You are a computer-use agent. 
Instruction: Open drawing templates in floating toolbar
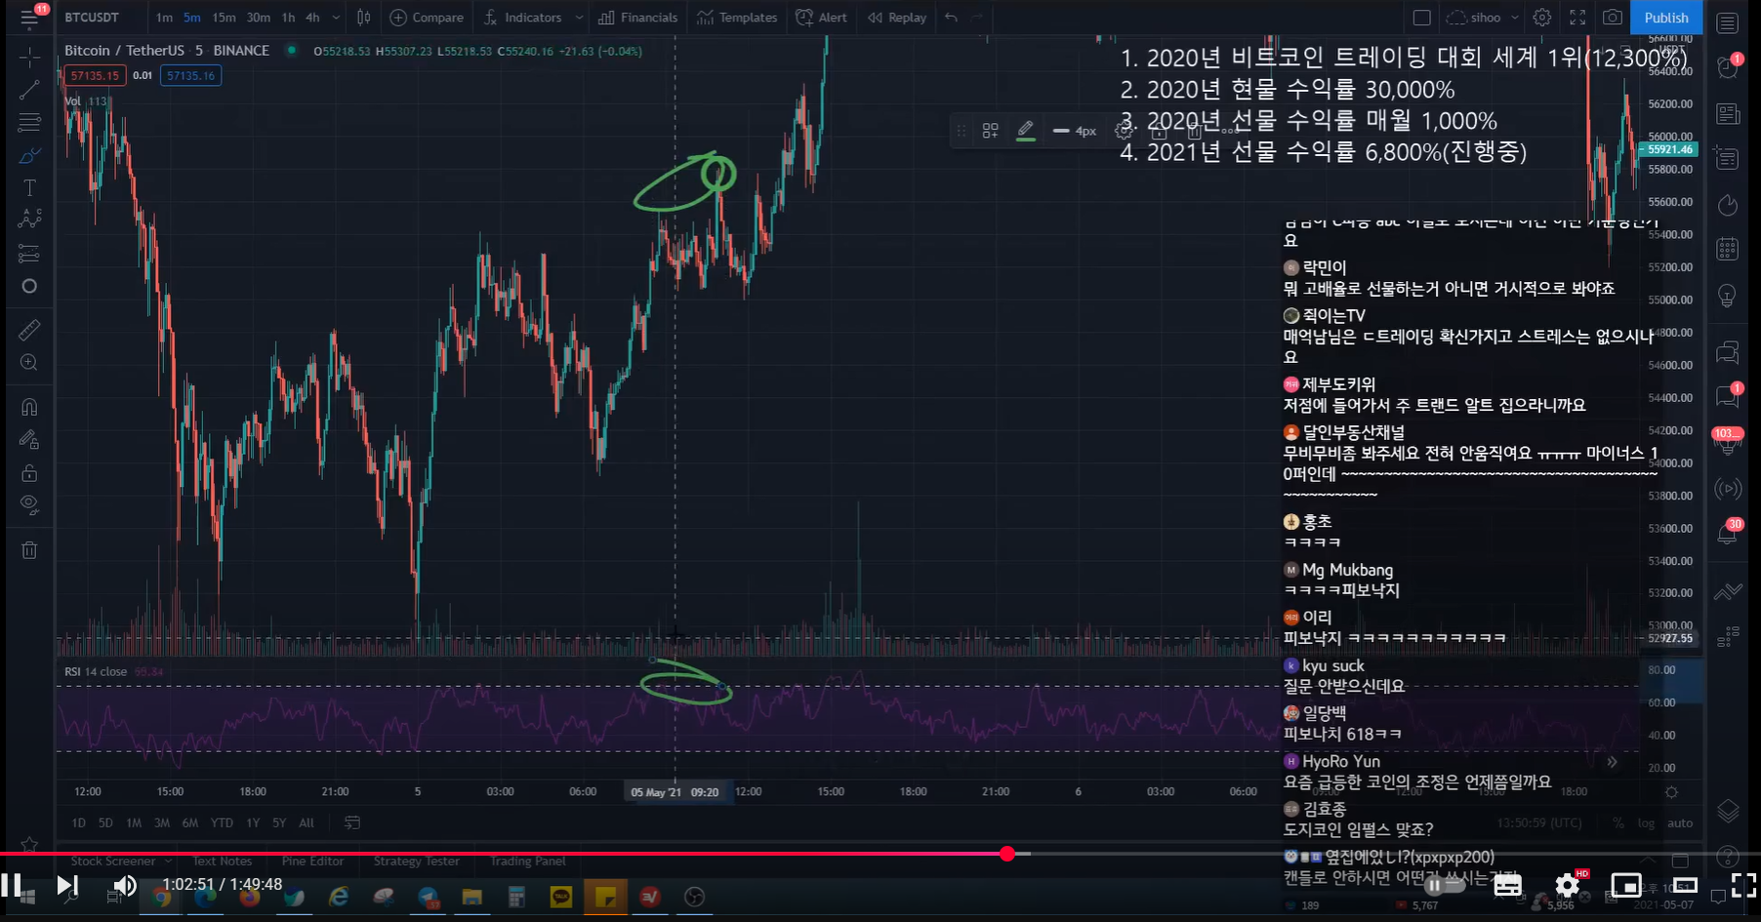pos(990,131)
